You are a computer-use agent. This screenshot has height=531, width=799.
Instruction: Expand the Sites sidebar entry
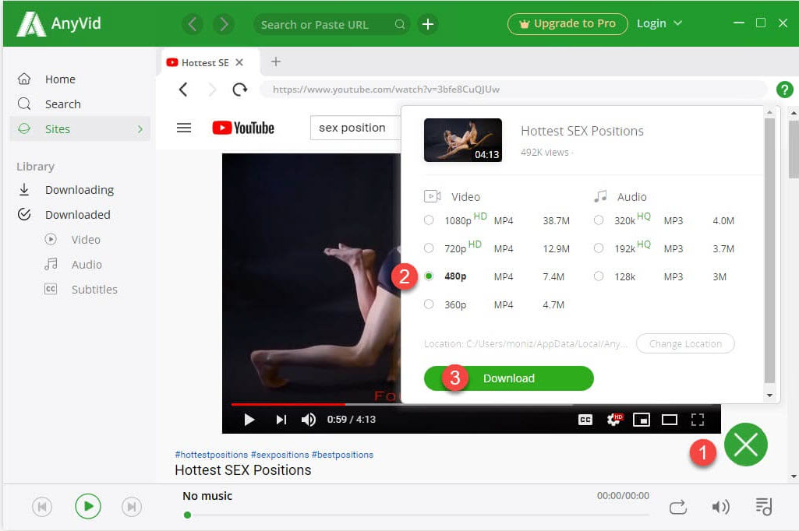pos(80,128)
